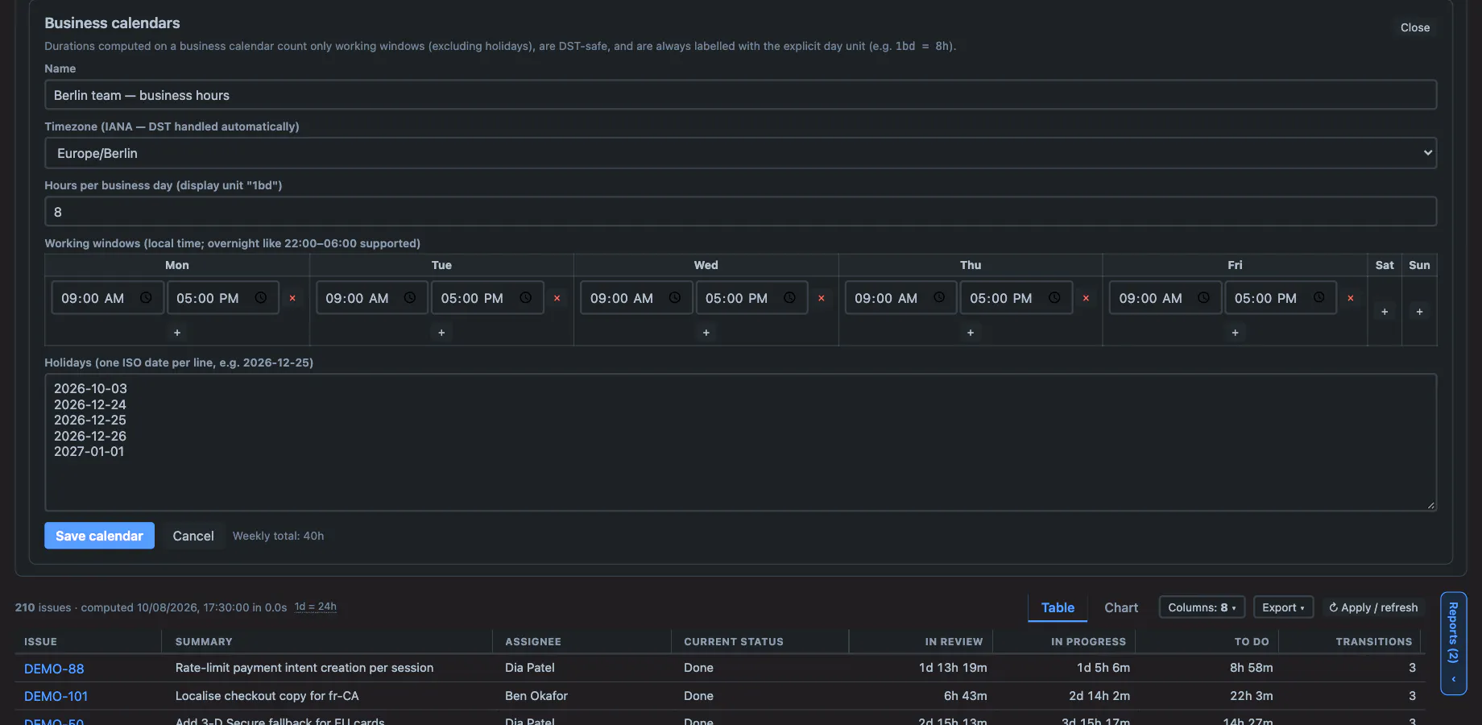1482x725 pixels.
Task: Remove Tuesday working window with red x
Action: click(557, 298)
